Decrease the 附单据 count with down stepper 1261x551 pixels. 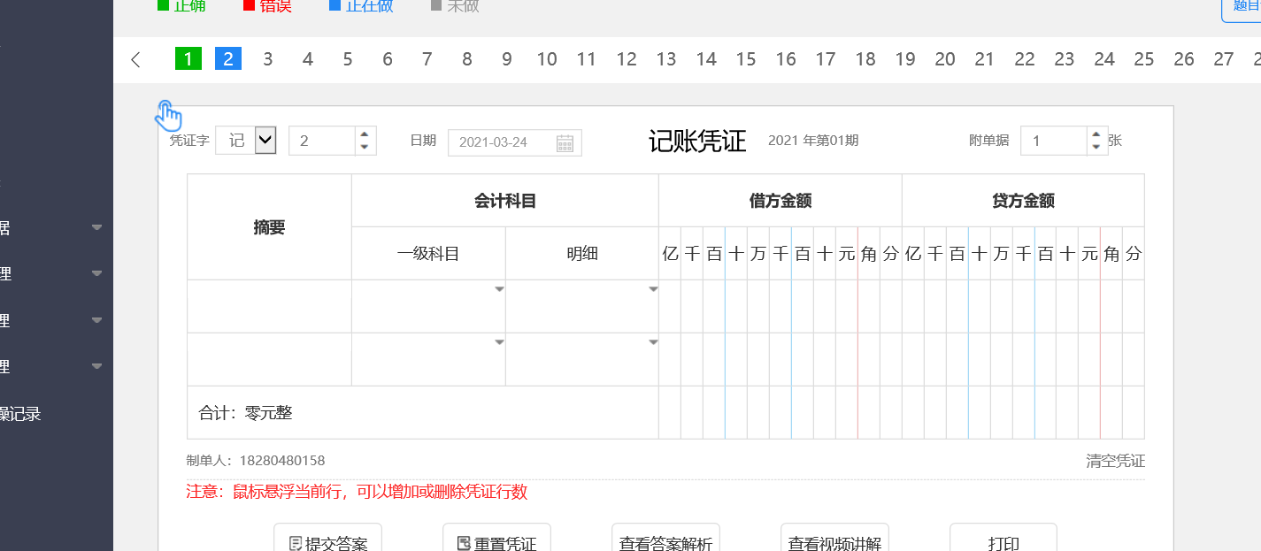pos(1096,147)
